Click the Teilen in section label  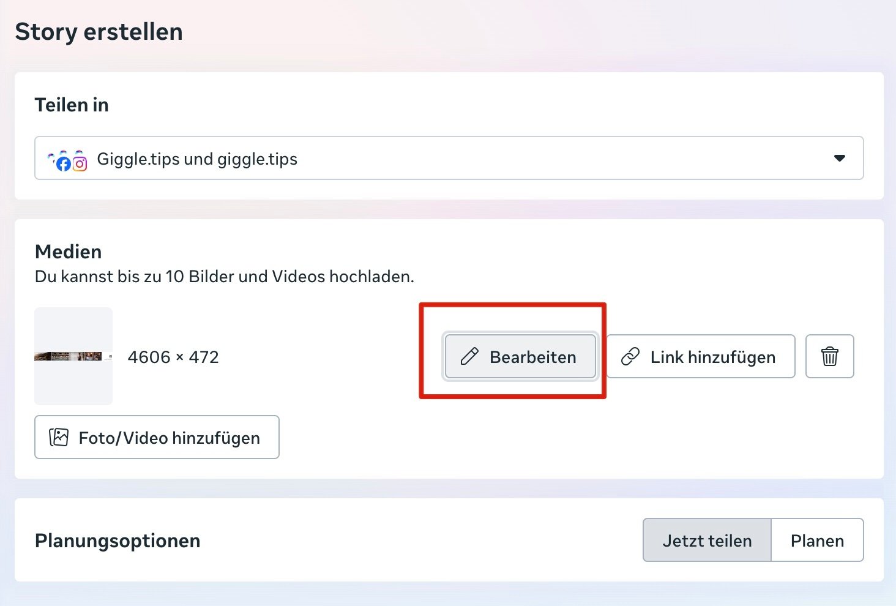click(72, 105)
